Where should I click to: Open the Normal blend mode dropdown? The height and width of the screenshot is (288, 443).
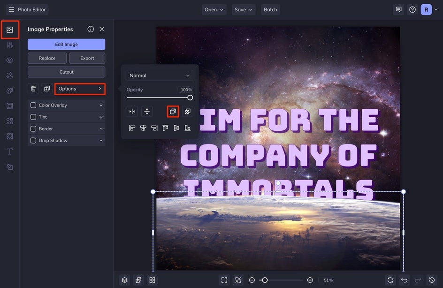[x=160, y=76]
